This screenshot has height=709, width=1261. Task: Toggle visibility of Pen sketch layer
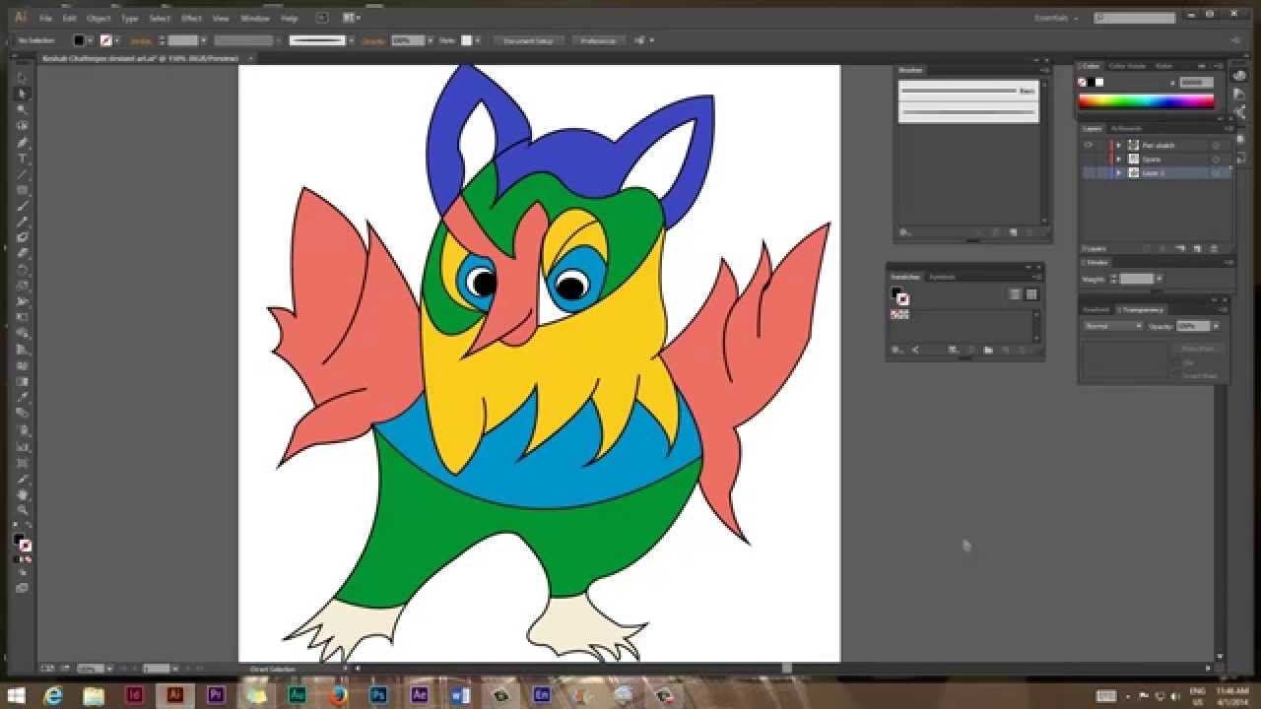pyautogui.click(x=1089, y=145)
